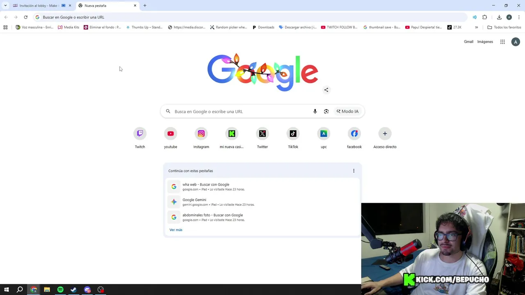Screen dimensions: 525x295
Task: Open the '27.3K' TikTok bookmark
Action: click(454, 27)
